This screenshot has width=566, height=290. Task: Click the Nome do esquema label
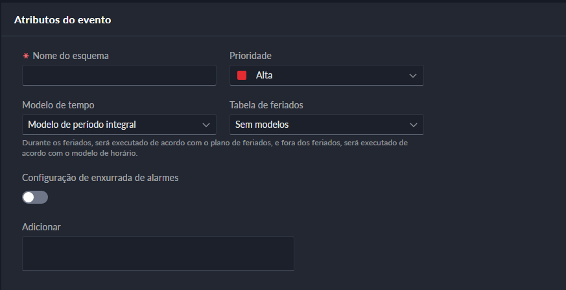tap(71, 56)
